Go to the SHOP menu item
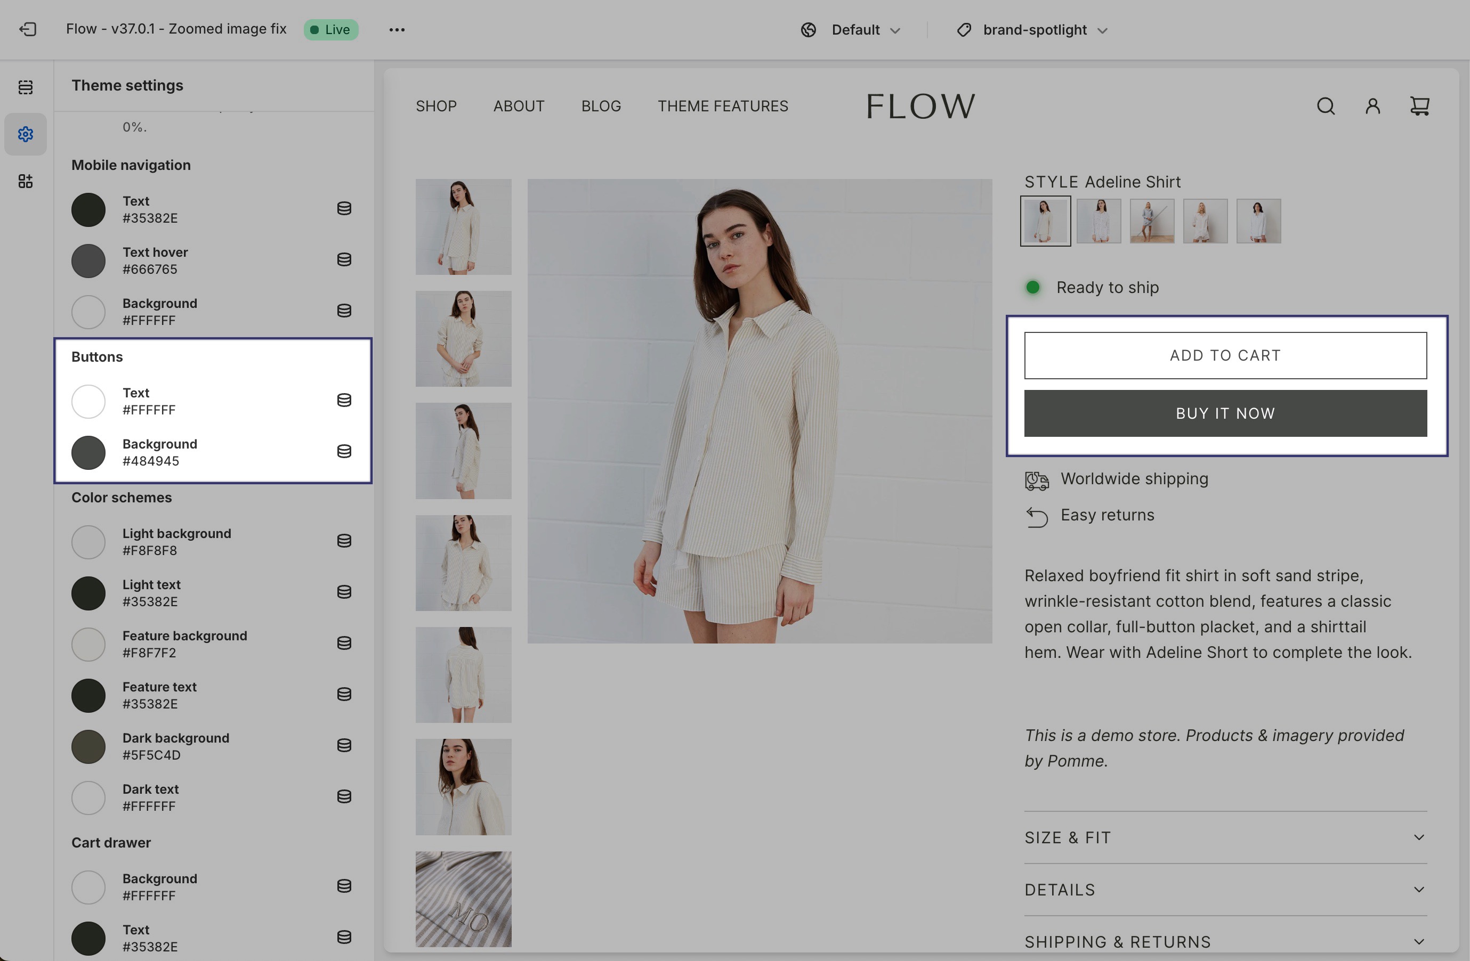This screenshot has height=961, width=1470. coord(436,106)
